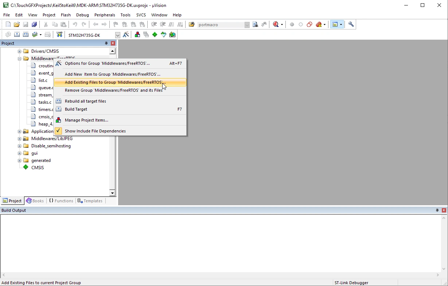Click Project panel scrollbar down arrow
This screenshot has height=286, width=448.
point(112,193)
